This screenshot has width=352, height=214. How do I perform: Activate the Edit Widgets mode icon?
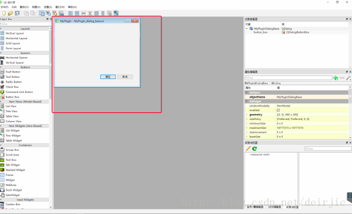(42, 13)
